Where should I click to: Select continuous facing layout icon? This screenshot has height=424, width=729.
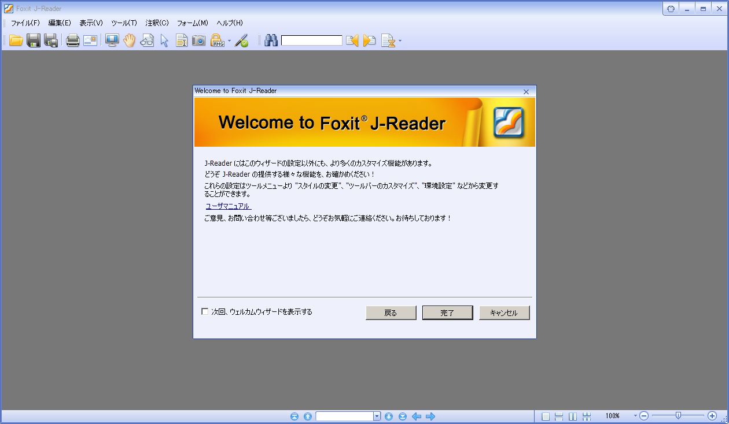[587, 416]
